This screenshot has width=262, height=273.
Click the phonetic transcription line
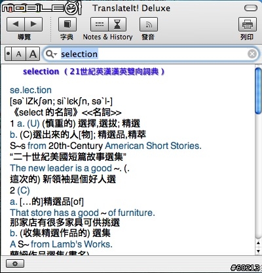coord(61,101)
